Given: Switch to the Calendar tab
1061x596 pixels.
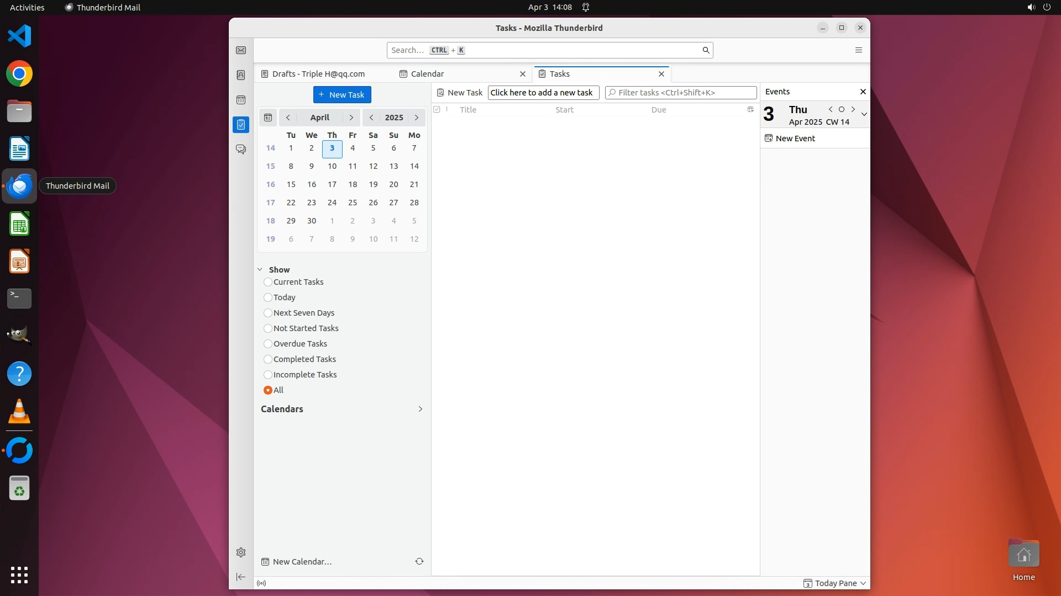Looking at the screenshot, I should pyautogui.click(x=428, y=74).
